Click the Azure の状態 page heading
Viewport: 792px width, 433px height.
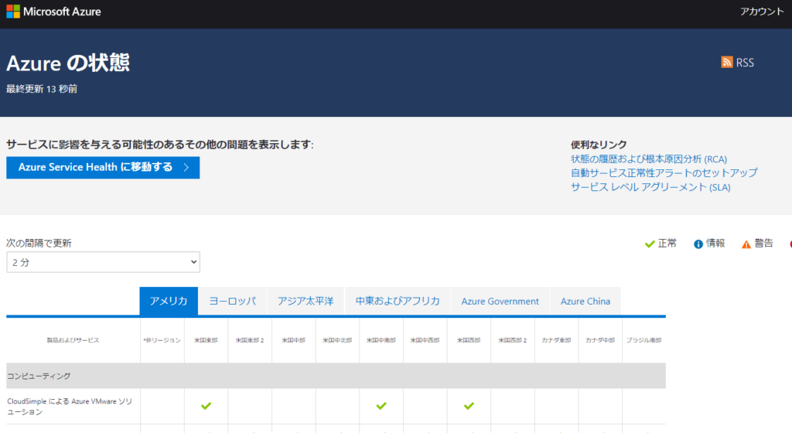[x=68, y=63]
